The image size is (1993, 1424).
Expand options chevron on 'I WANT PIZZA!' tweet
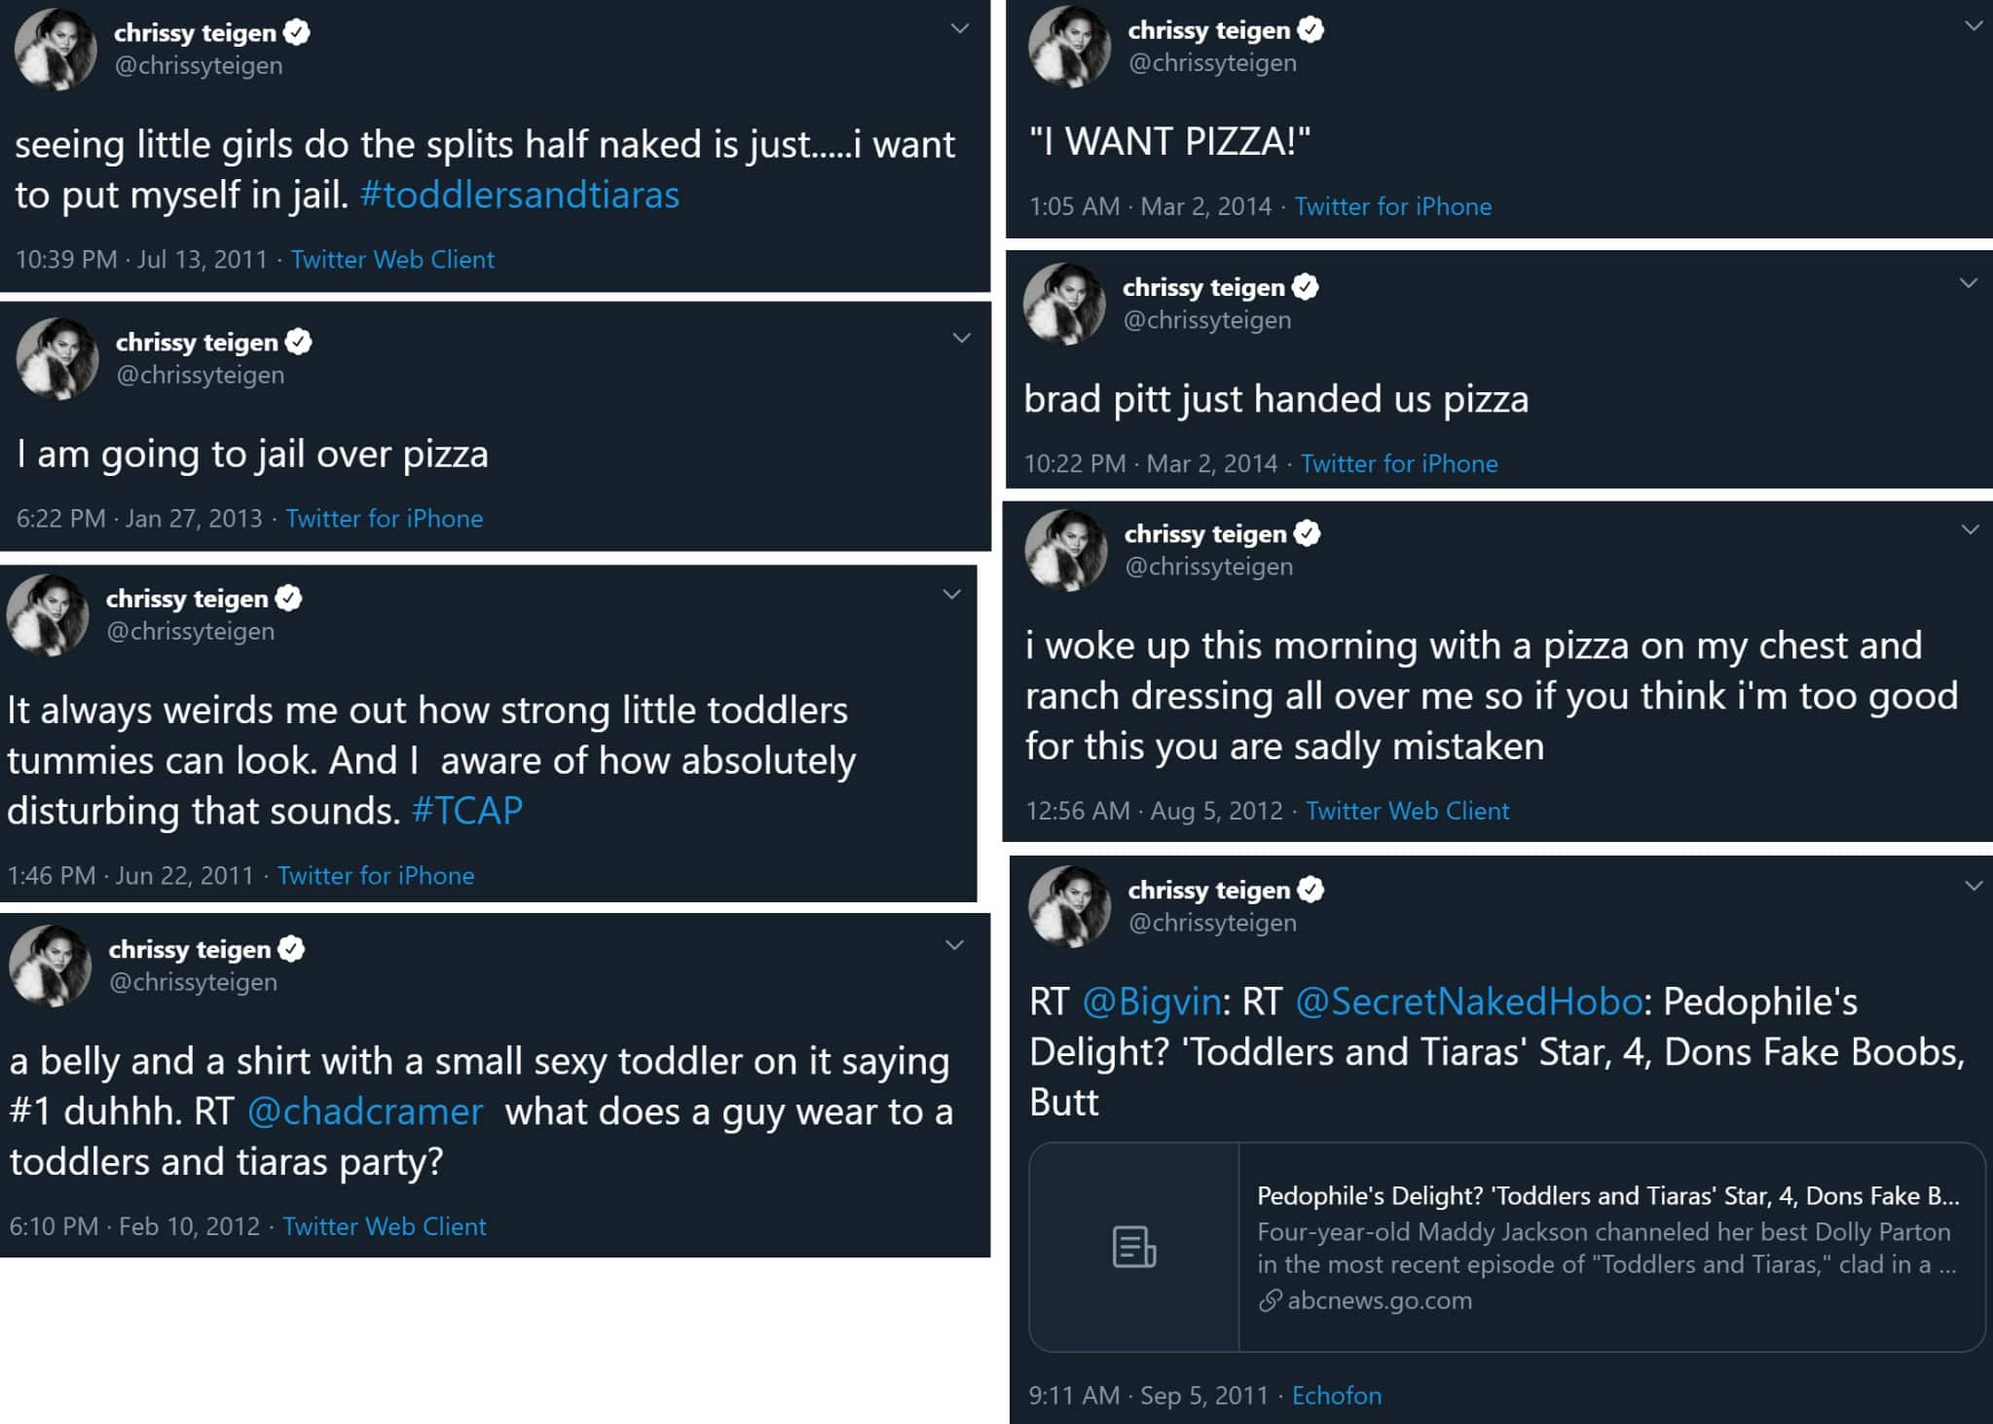pyautogui.click(x=1974, y=26)
